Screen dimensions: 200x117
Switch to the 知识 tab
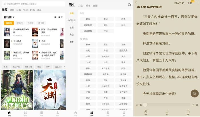[x=25, y=10]
